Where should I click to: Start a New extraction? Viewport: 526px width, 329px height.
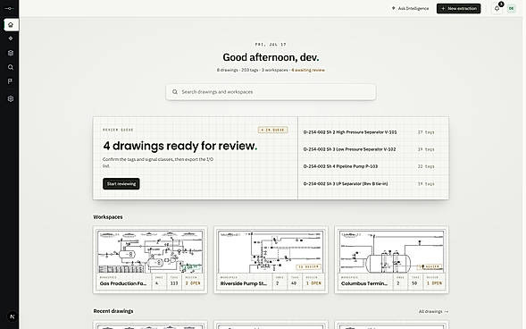coord(458,8)
